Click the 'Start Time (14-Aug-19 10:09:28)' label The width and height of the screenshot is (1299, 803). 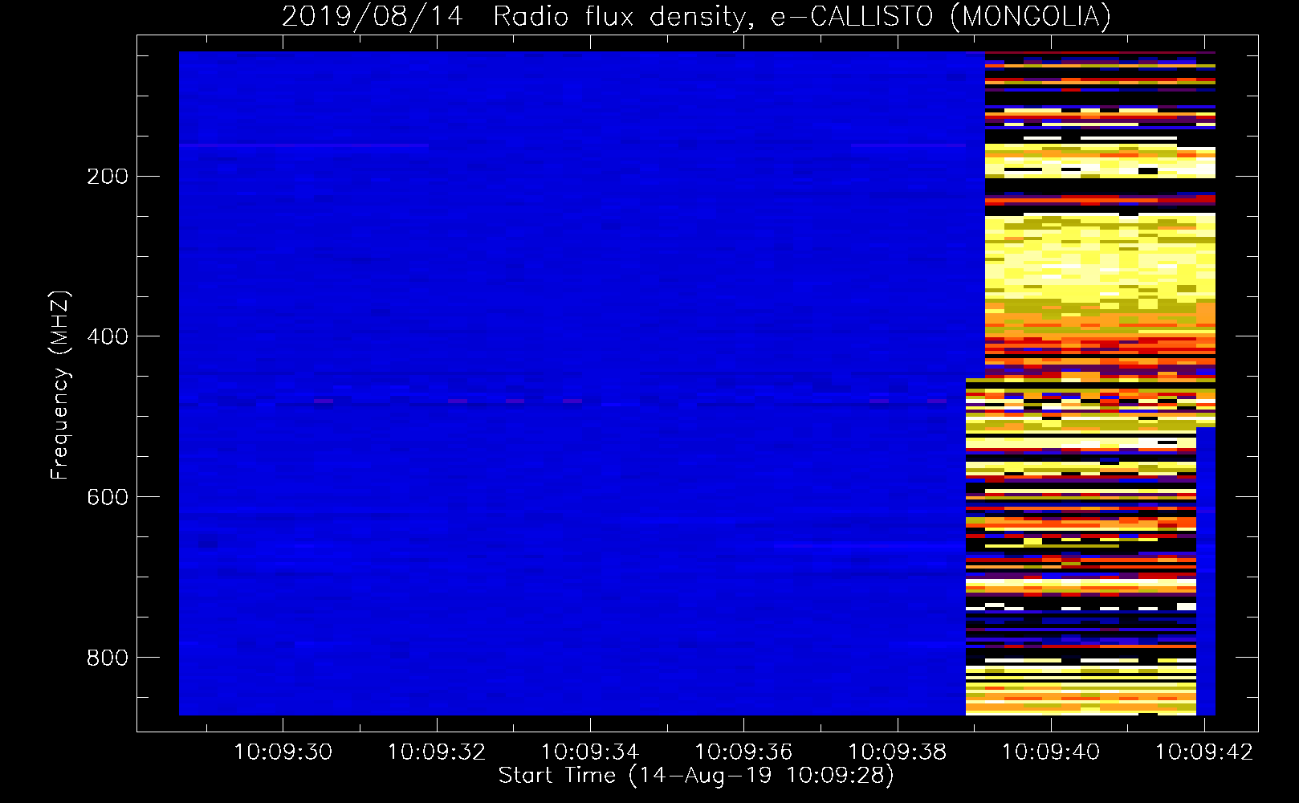click(x=696, y=776)
